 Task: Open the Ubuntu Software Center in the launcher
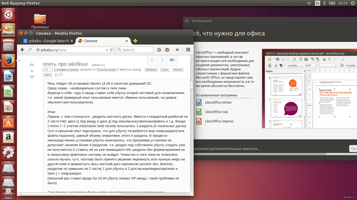click(9, 122)
